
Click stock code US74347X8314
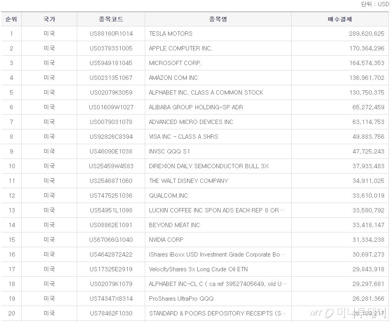pyautogui.click(x=111, y=298)
